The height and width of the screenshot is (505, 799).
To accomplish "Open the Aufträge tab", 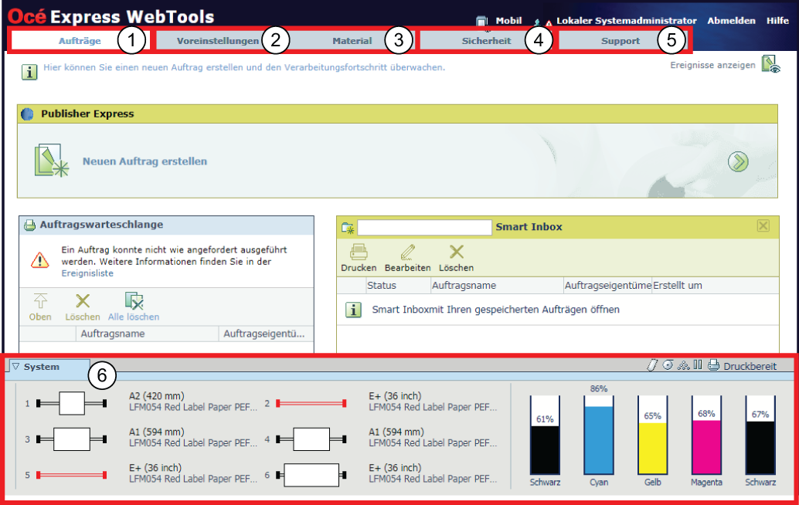I will (x=80, y=41).
